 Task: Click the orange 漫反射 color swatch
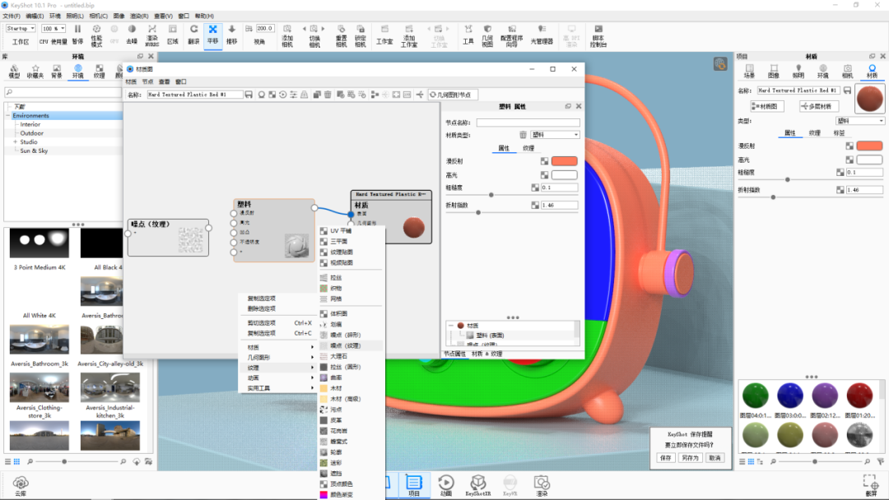pyautogui.click(x=564, y=161)
